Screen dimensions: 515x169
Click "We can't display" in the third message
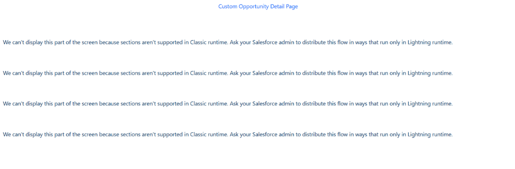(23, 104)
